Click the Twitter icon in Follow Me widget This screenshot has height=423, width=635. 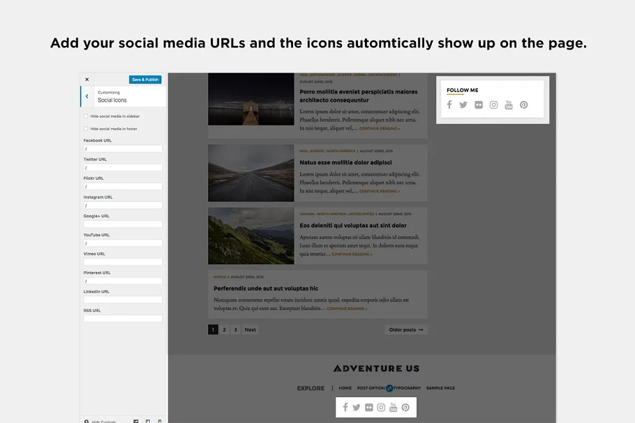point(463,105)
